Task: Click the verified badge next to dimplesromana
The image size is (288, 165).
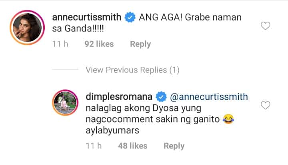Action: click(x=161, y=97)
